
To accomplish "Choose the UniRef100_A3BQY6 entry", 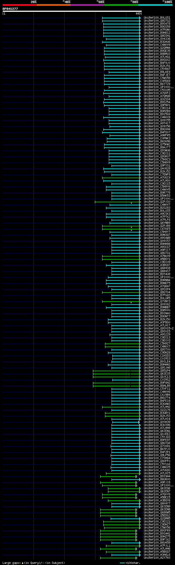I will click(157, 500).
